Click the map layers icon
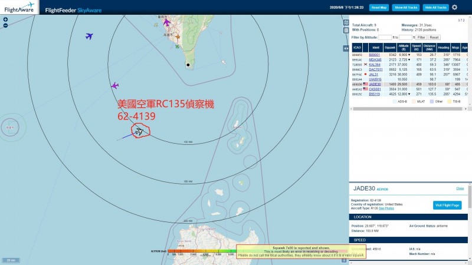The width and height of the screenshot is (472, 265). click(x=346, y=22)
